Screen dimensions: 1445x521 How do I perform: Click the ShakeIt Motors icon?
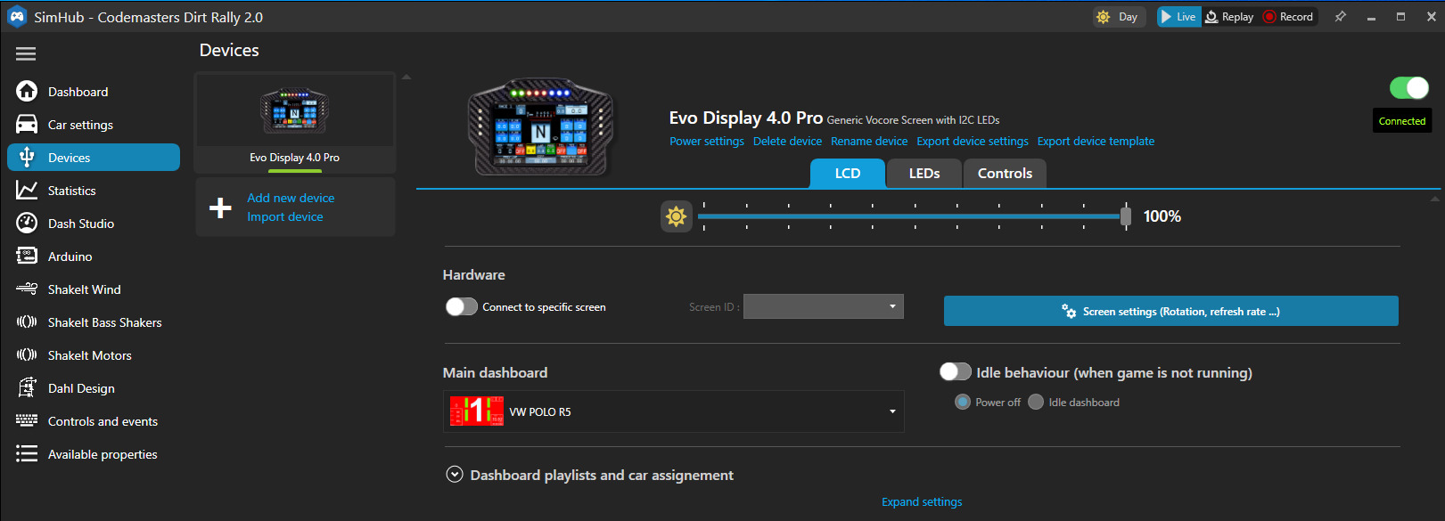tap(27, 354)
